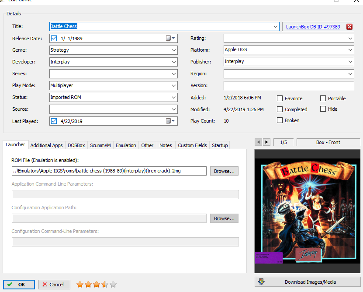Rate the game two stars
363x292 pixels.
pos(88,285)
